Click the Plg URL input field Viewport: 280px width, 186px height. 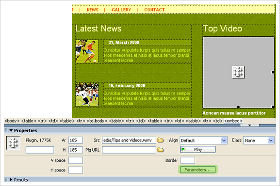(x=129, y=150)
